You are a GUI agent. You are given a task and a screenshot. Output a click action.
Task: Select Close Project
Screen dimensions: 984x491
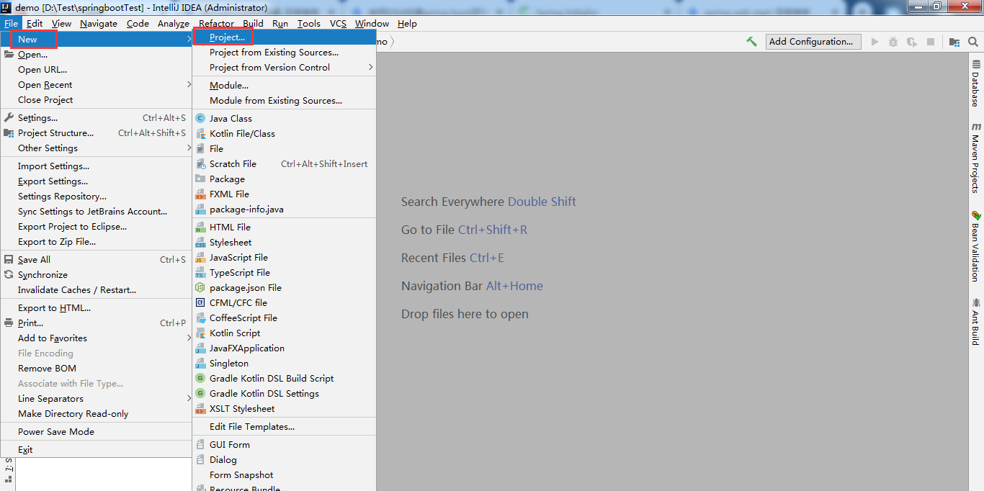(96, 99)
